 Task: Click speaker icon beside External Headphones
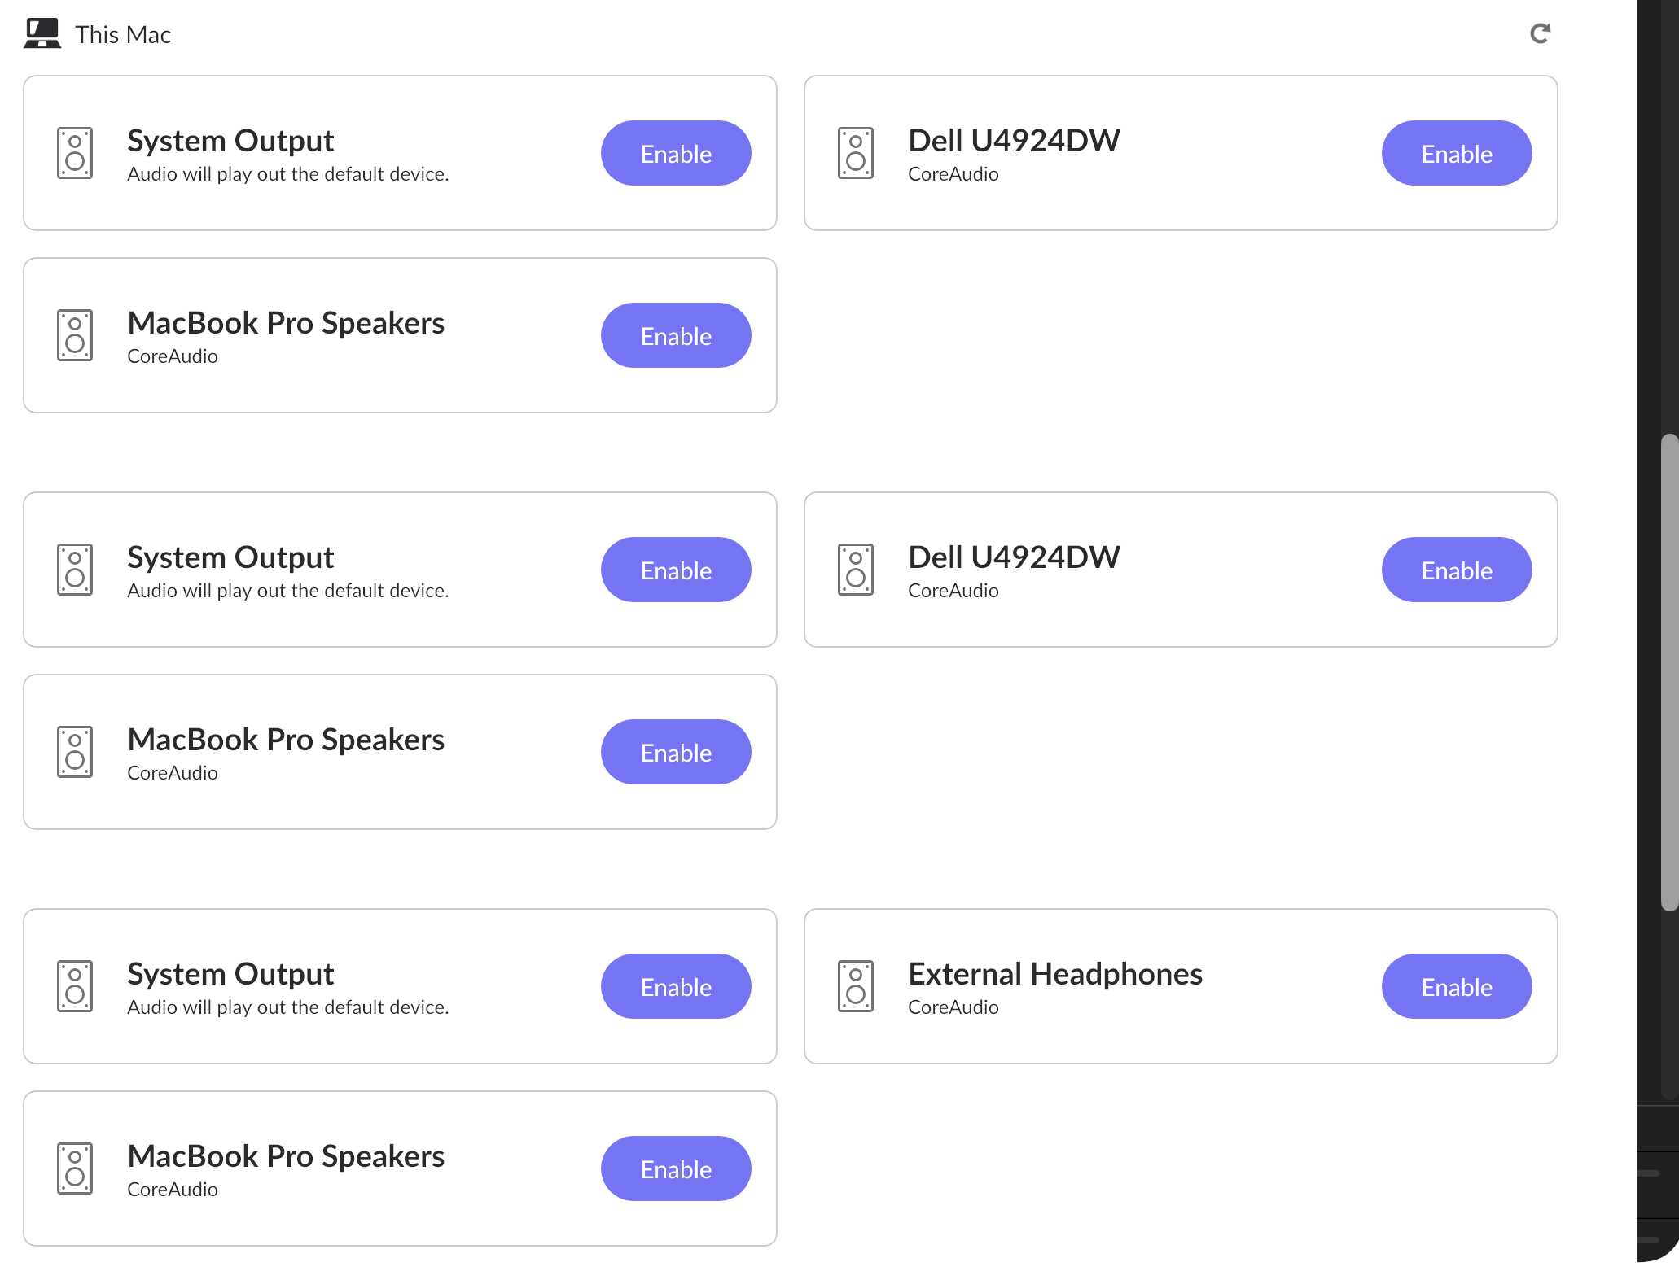click(x=856, y=986)
